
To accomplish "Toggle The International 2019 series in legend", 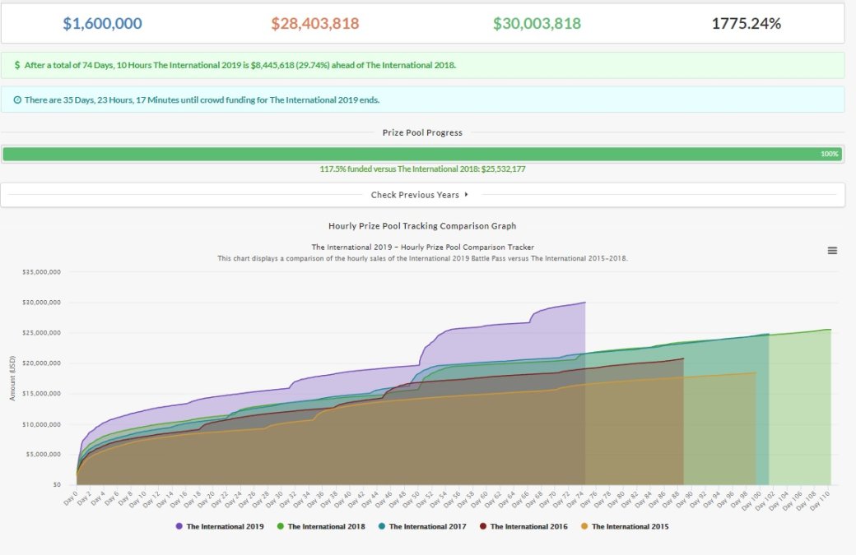I will [x=220, y=527].
